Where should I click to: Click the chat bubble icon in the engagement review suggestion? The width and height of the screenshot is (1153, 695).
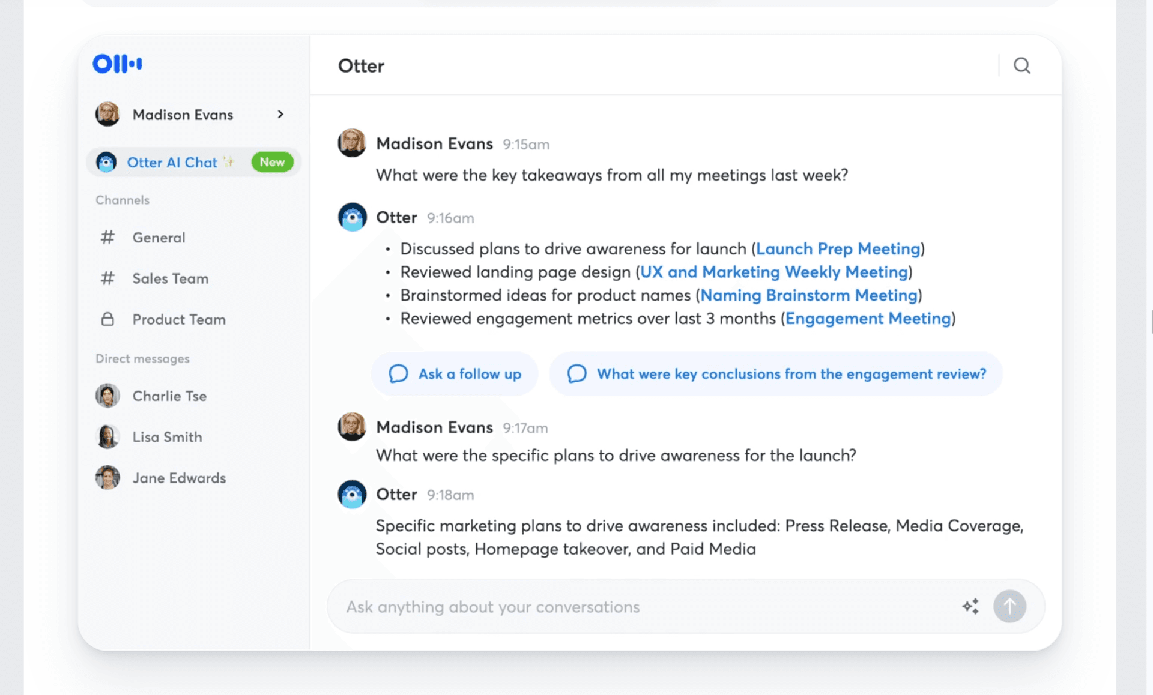coord(576,374)
